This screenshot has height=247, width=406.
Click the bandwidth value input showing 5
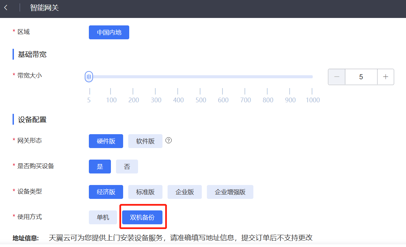[361, 77]
